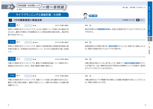Tick the second checkbox of question No. 3
153x109 pixels.
click(x=28, y=59)
